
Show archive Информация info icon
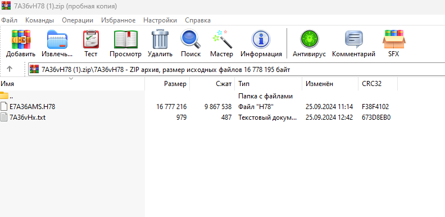(261, 39)
